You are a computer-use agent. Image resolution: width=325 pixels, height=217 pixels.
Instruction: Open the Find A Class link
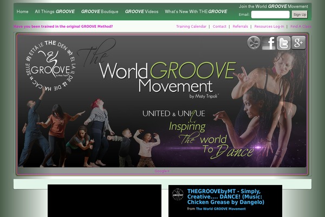[301, 27]
